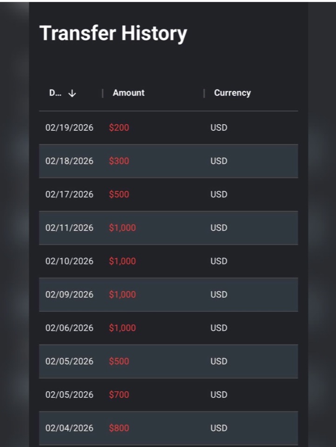Click the separator between Date and Amount columns
This screenshot has height=447, width=336.
coord(102,93)
